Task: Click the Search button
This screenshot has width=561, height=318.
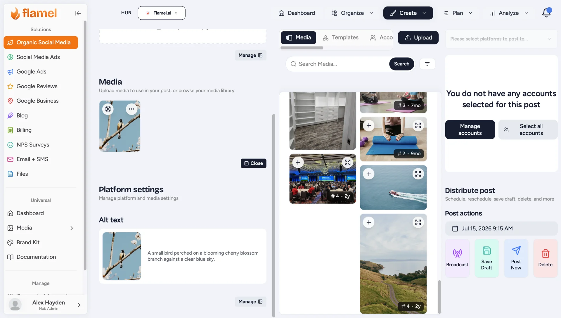Action: 401,64
